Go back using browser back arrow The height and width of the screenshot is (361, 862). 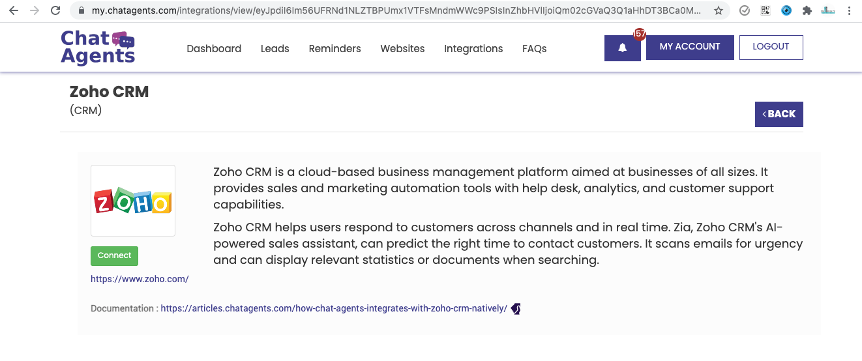[x=13, y=10]
